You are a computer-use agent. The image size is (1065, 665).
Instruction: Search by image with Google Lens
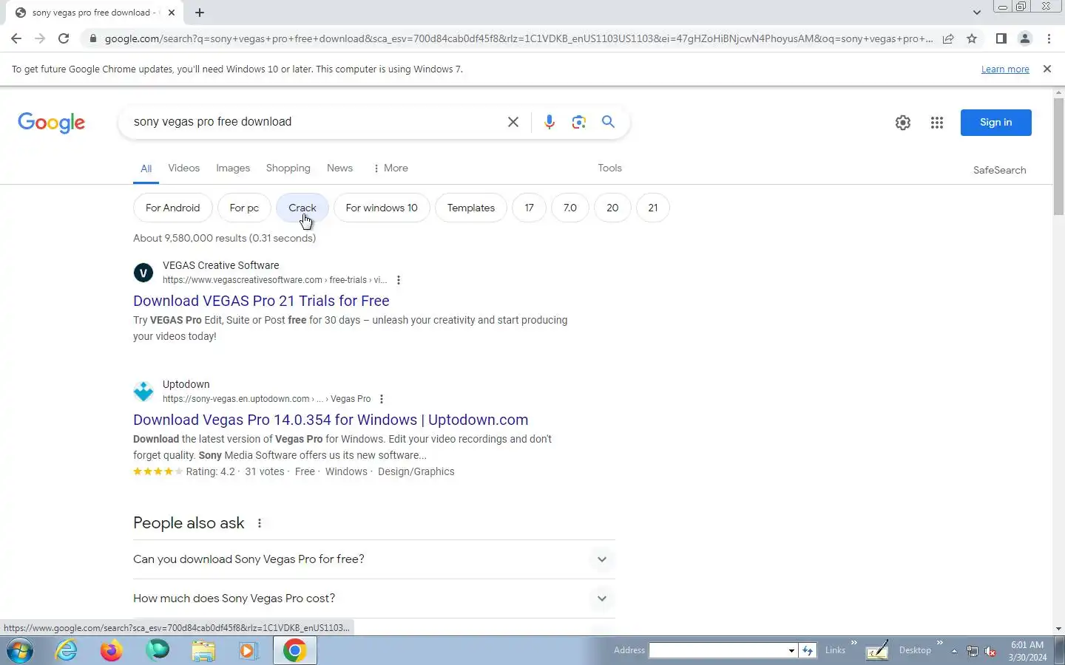[x=578, y=122]
